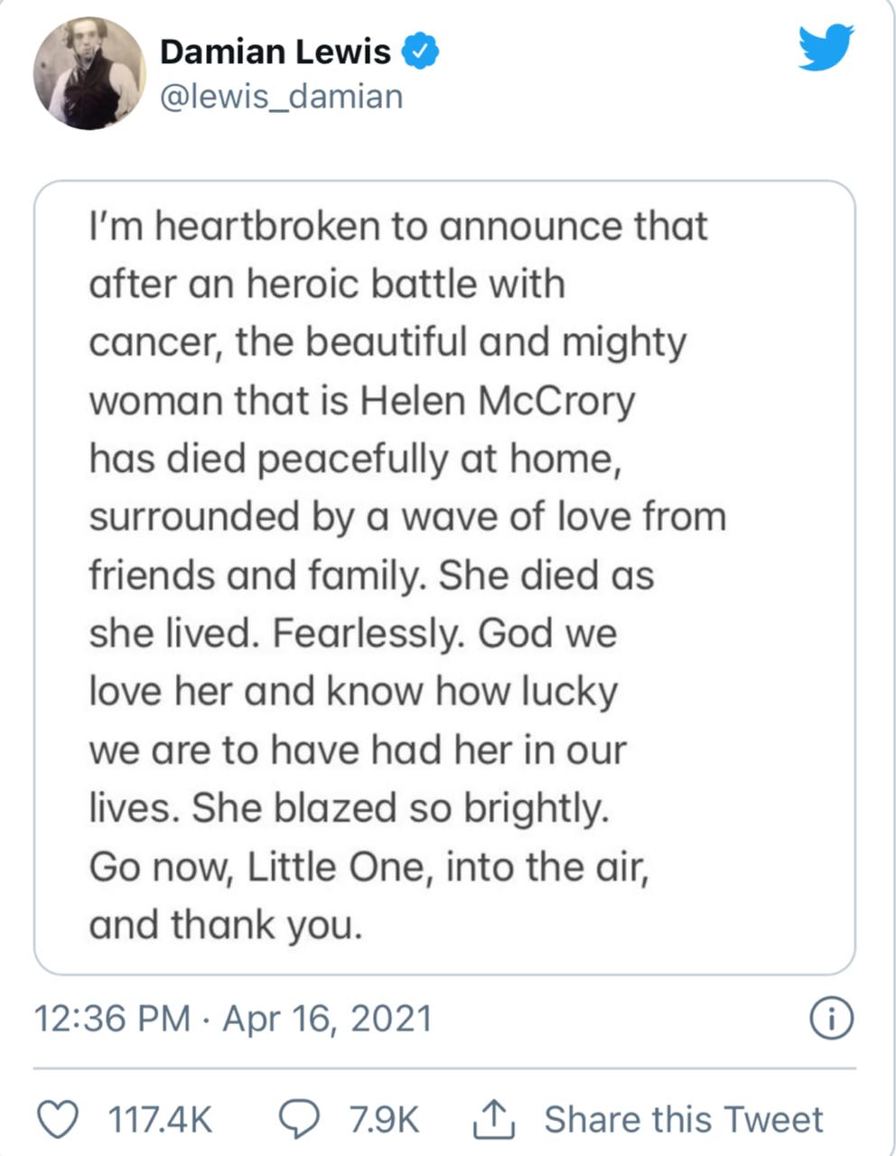Click the 12:36 PM time text
This screenshot has width=896, height=1156.
112,1019
